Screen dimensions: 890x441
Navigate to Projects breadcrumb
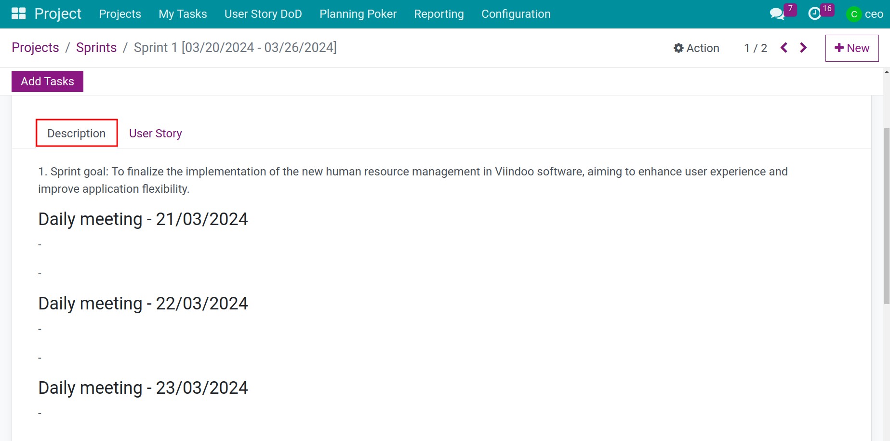pyautogui.click(x=35, y=48)
